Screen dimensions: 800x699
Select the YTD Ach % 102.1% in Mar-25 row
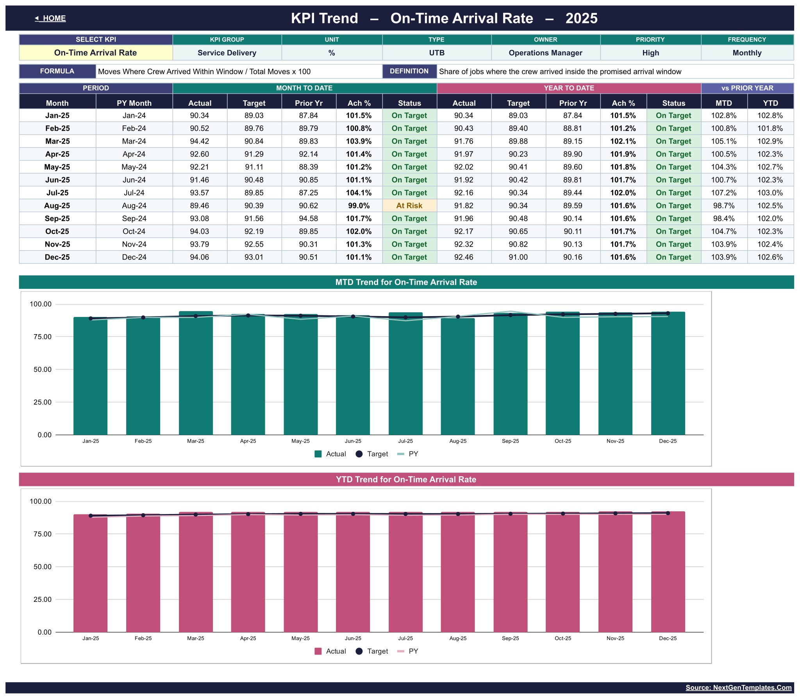pos(623,141)
